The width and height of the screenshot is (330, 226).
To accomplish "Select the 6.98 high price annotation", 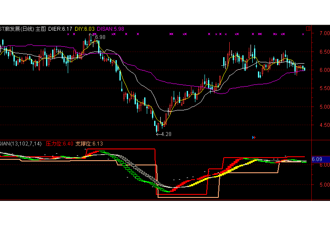I will 100,38.
